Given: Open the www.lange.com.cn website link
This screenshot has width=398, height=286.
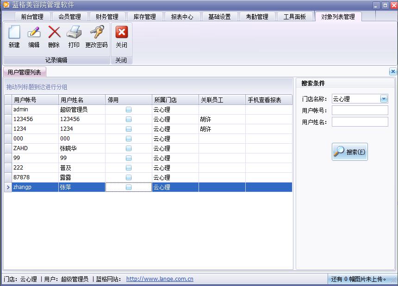Looking at the screenshot, I should point(160,279).
